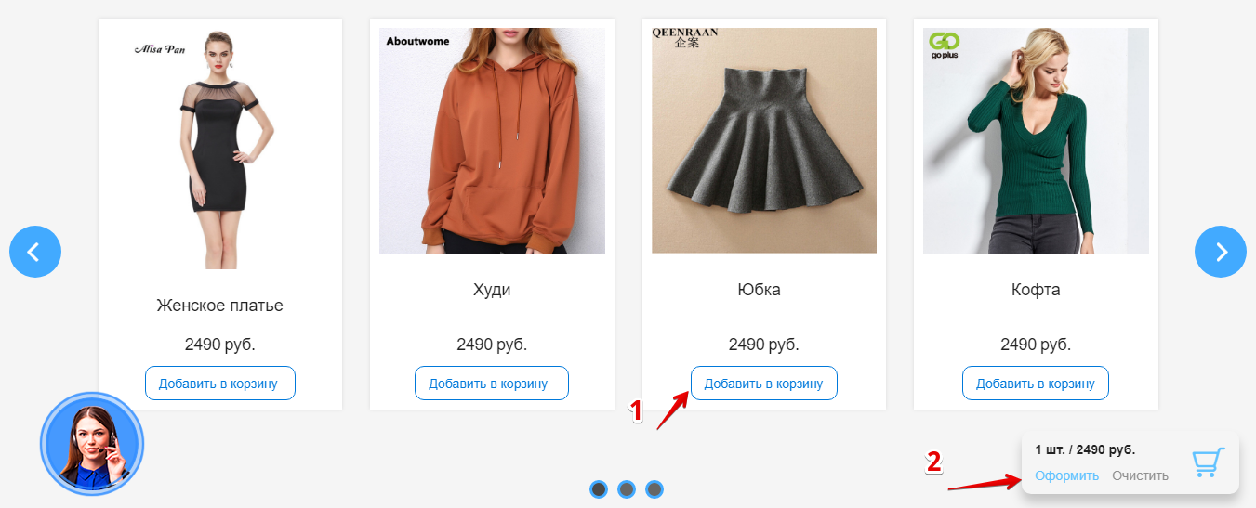The height and width of the screenshot is (508, 1256).
Task: Click the Худи product title
Action: 492,290
